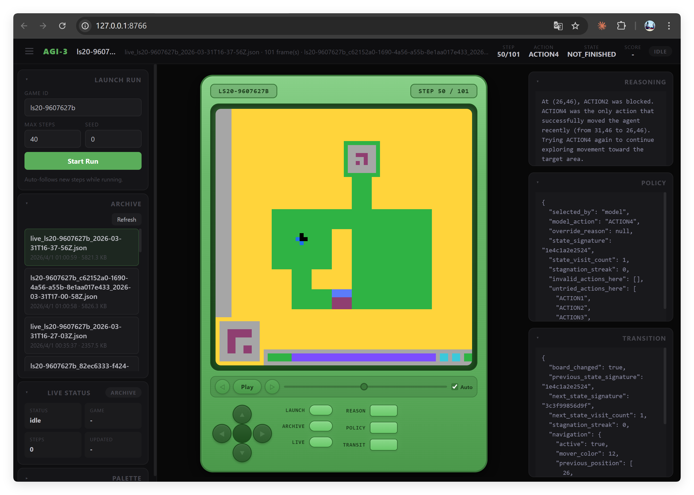
Task: Collapse the Launch Run panel
Action: coord(27,80)
